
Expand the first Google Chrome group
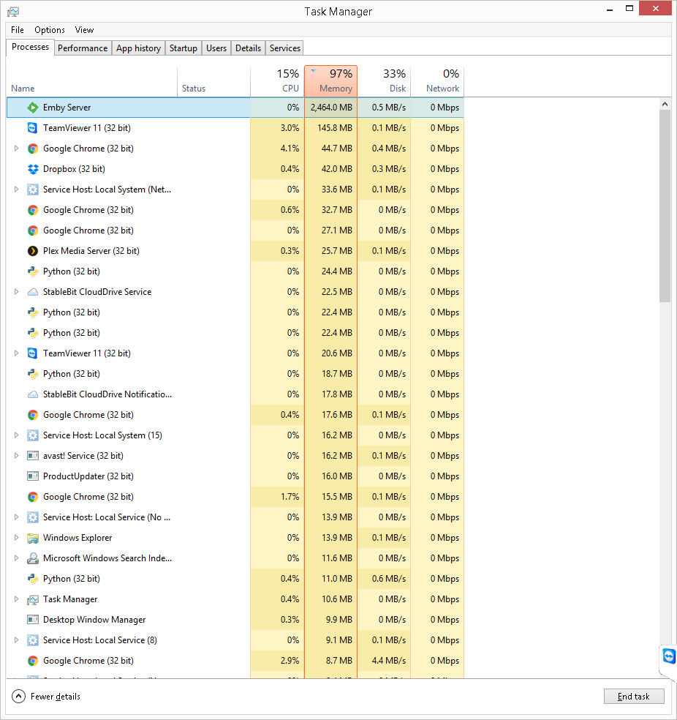(x=16, y=148)
